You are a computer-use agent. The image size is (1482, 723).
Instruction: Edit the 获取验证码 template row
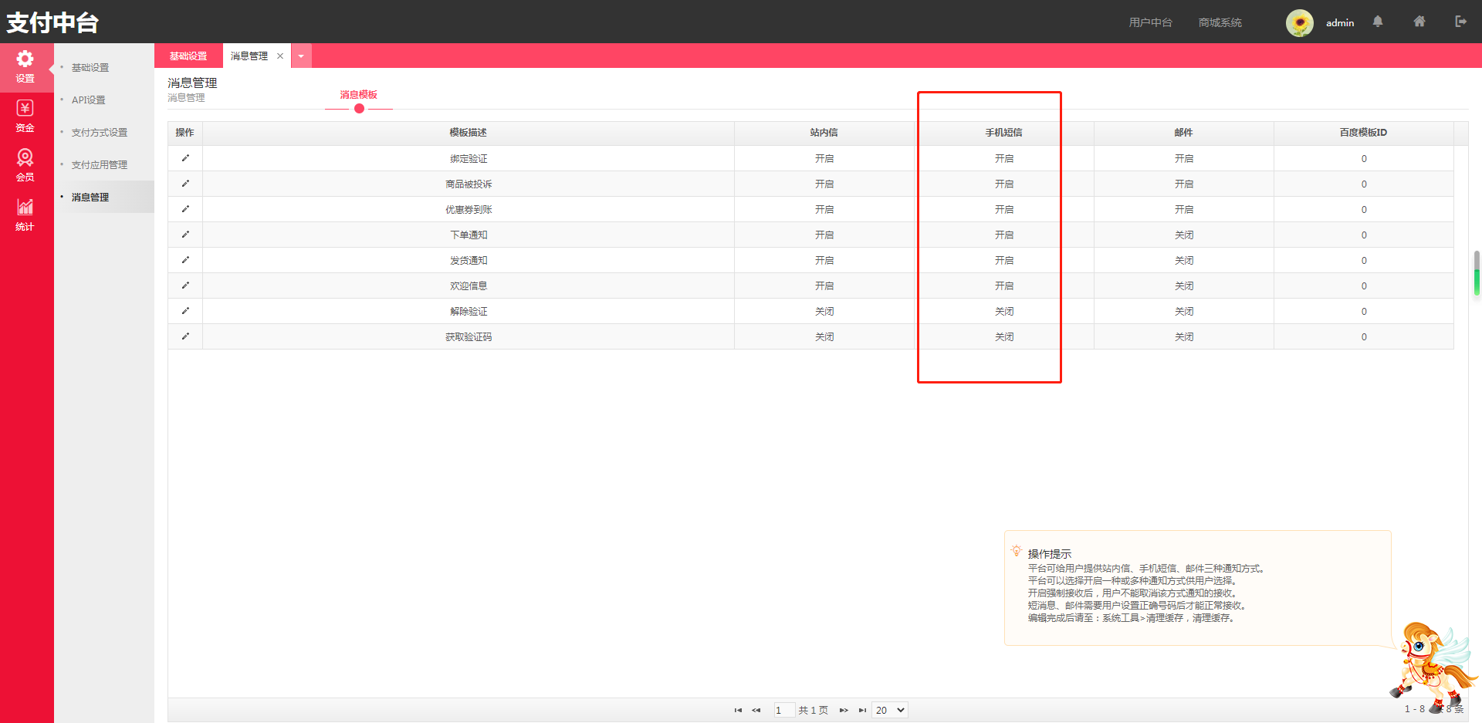185,336
